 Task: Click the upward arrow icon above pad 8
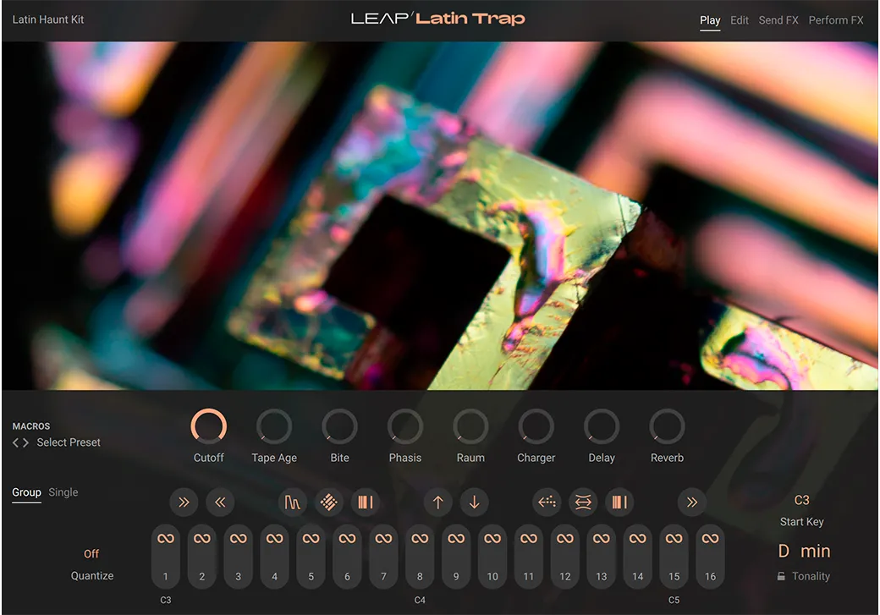437,502
